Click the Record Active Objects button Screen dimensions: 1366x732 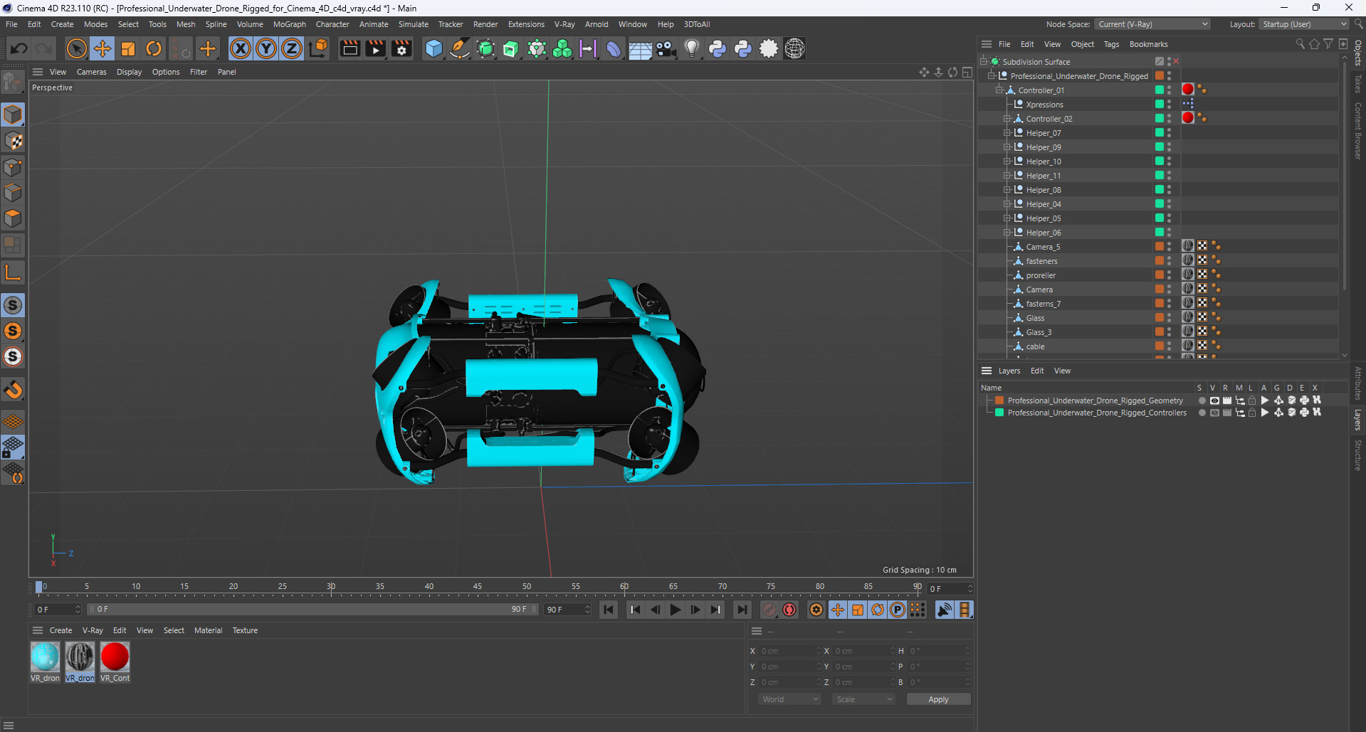[x=769, y=610]
